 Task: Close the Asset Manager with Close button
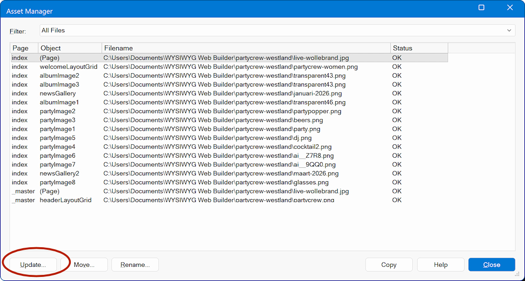(491, 265)
